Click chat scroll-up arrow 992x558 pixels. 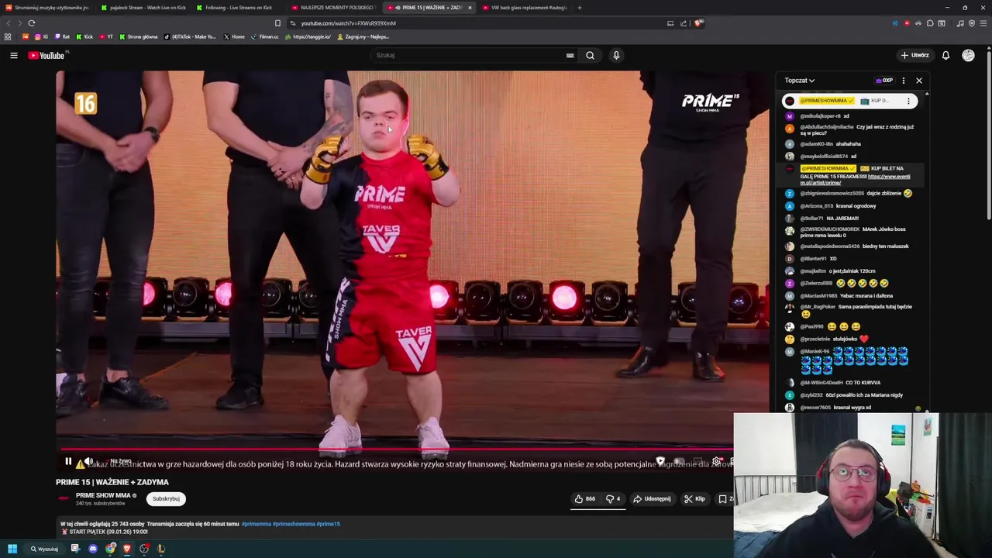[x=927, y=94]
